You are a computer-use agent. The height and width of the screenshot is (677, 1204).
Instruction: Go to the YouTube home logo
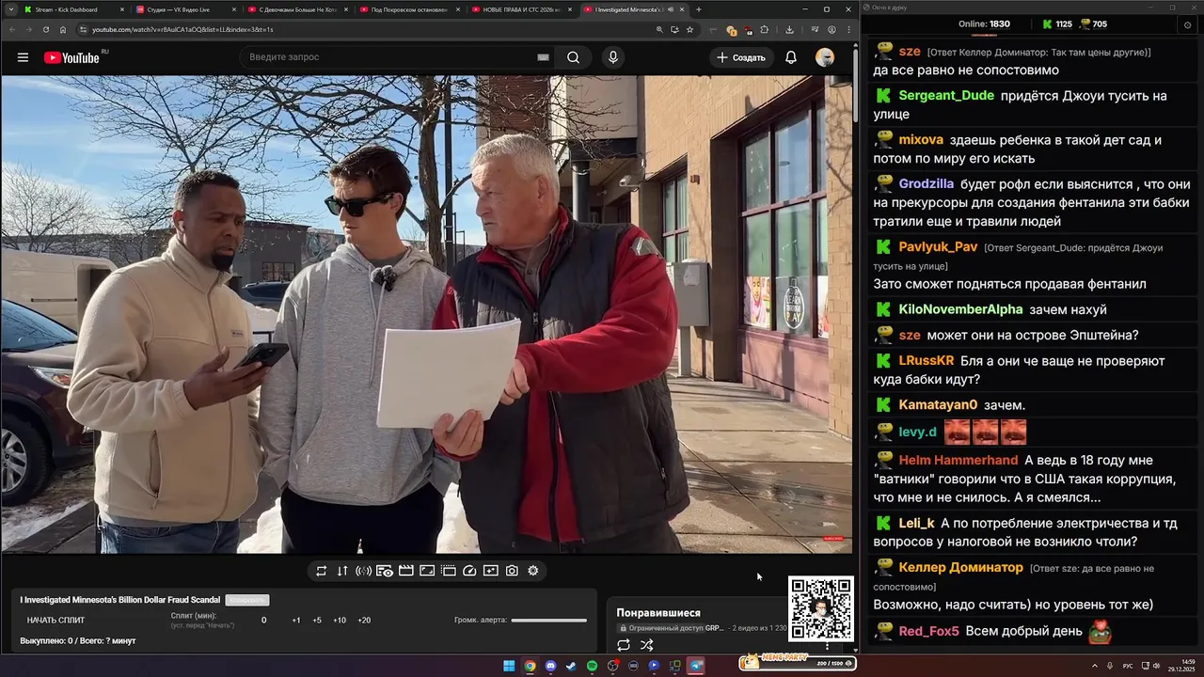(x=71, y=57)
